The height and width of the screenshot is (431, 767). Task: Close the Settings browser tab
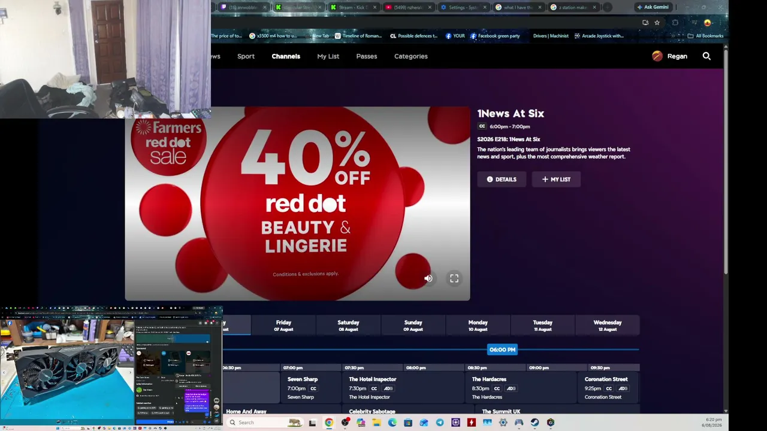point(485,7)
